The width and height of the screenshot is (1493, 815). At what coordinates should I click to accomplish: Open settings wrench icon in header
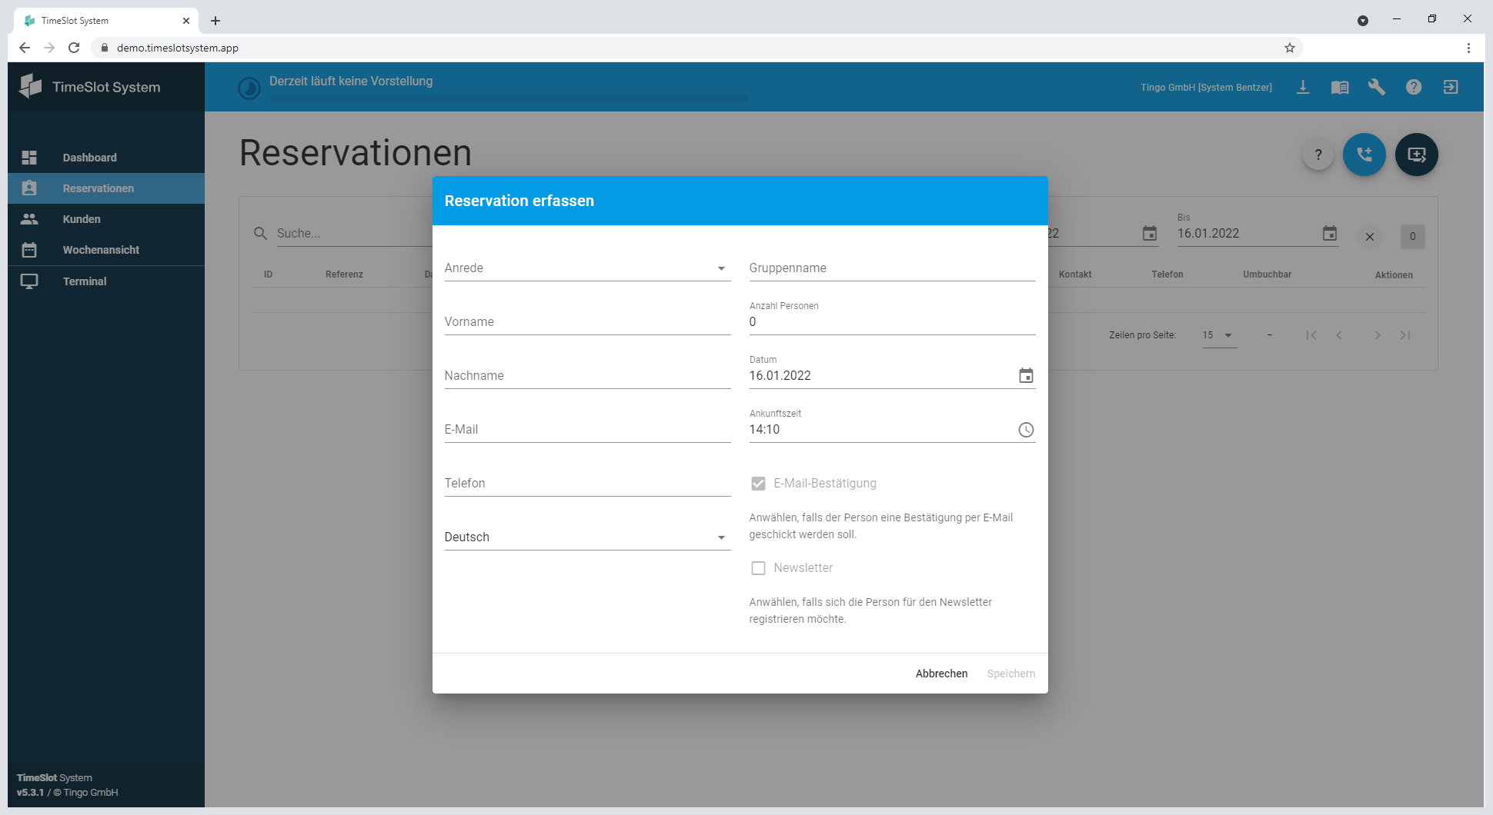(1377, 87)
